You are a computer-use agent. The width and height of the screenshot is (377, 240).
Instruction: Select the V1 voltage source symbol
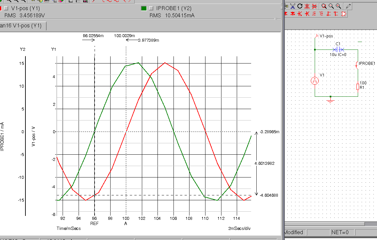coord(315,81)
